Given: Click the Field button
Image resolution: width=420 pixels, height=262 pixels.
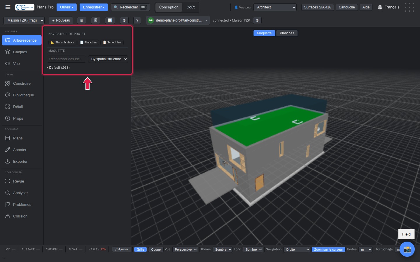Looking at the screenshot, I should tap(406, 234).
